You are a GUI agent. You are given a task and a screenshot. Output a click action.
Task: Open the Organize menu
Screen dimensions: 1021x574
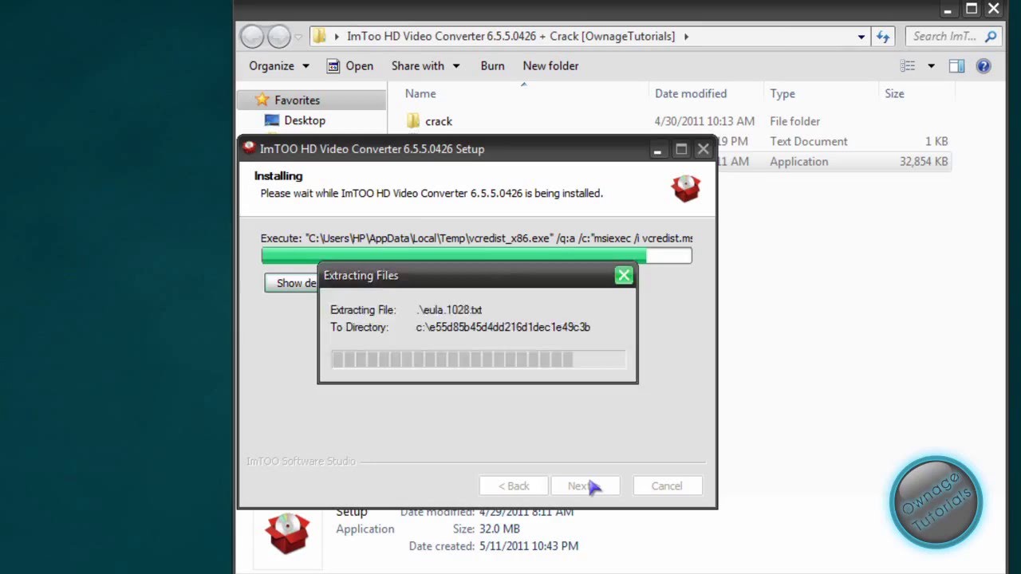278,66
